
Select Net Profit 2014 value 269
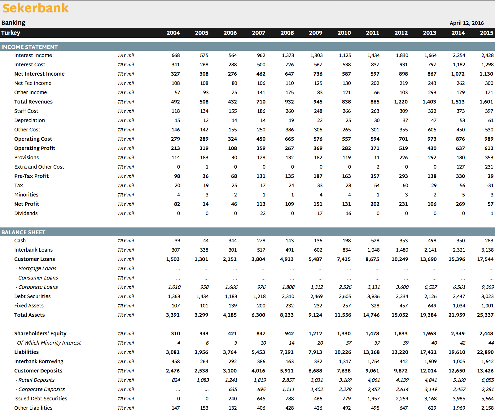[460, 204]
